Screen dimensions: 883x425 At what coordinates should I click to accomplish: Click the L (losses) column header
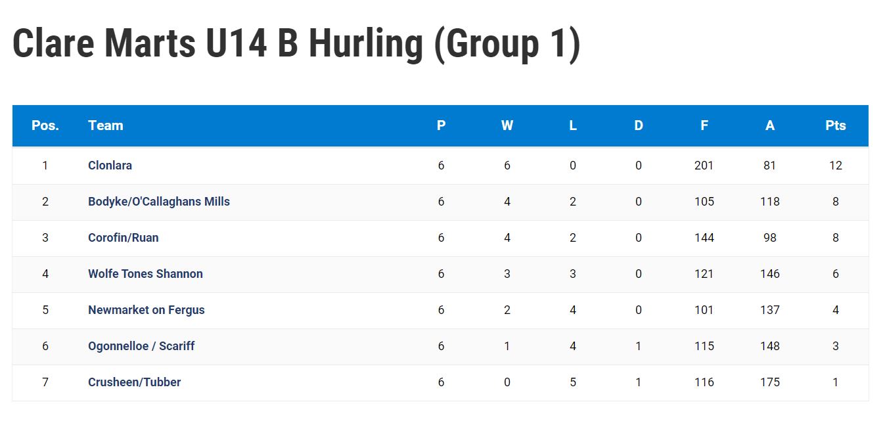point(573,125)
